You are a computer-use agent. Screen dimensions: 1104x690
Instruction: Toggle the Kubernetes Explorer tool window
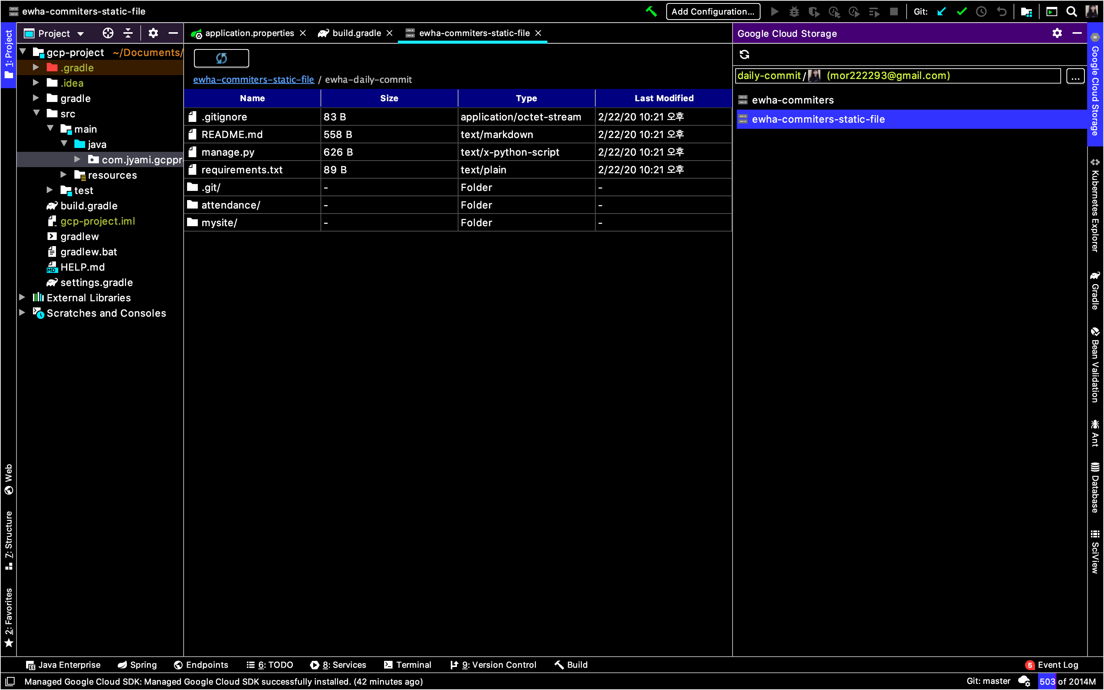[1095, 205]
